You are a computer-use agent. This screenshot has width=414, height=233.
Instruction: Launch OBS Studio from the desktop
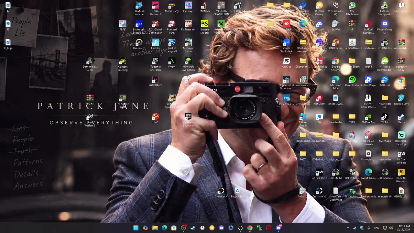pyautogui.click(x=336, y=174)
